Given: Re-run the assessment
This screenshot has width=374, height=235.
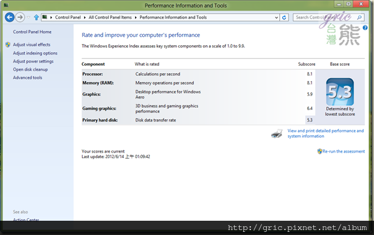Looking at the screenshot, I should (x=344, y=151).
